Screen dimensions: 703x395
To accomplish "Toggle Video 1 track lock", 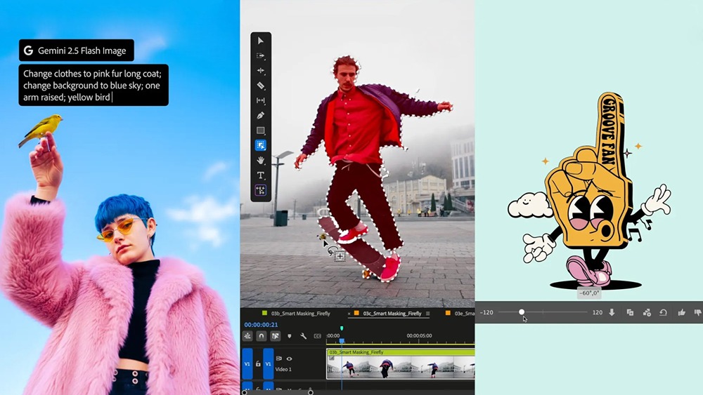I will click(x=258, y=364).
